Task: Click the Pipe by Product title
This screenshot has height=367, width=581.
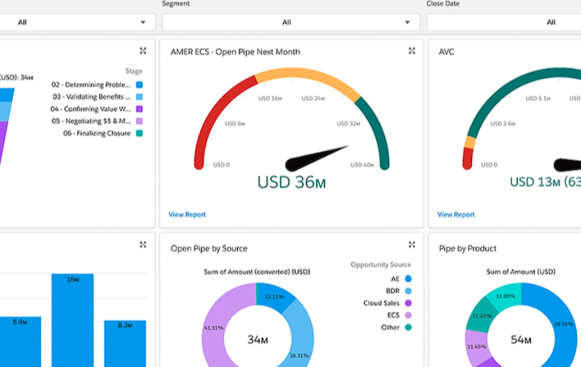Action: tap(468, 249)
